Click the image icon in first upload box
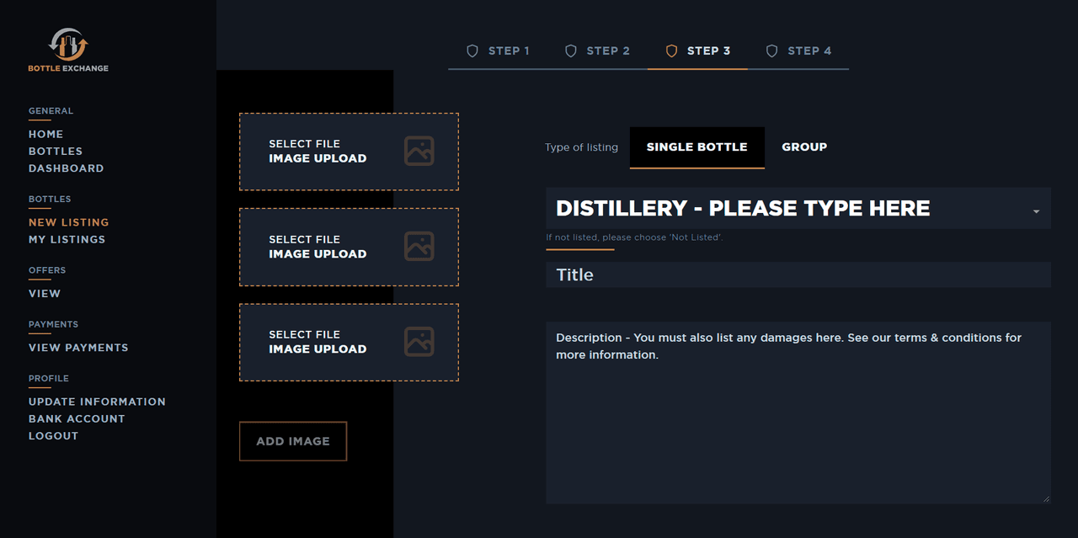1078x538 pixels. (419, 152)
